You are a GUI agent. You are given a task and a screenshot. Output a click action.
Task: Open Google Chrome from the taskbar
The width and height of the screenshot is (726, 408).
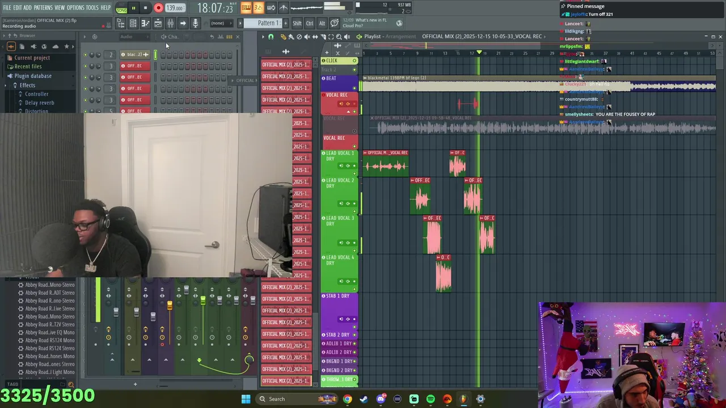(347, 399)
